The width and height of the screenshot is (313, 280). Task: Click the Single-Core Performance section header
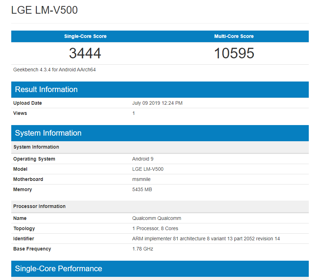[160, 269]
